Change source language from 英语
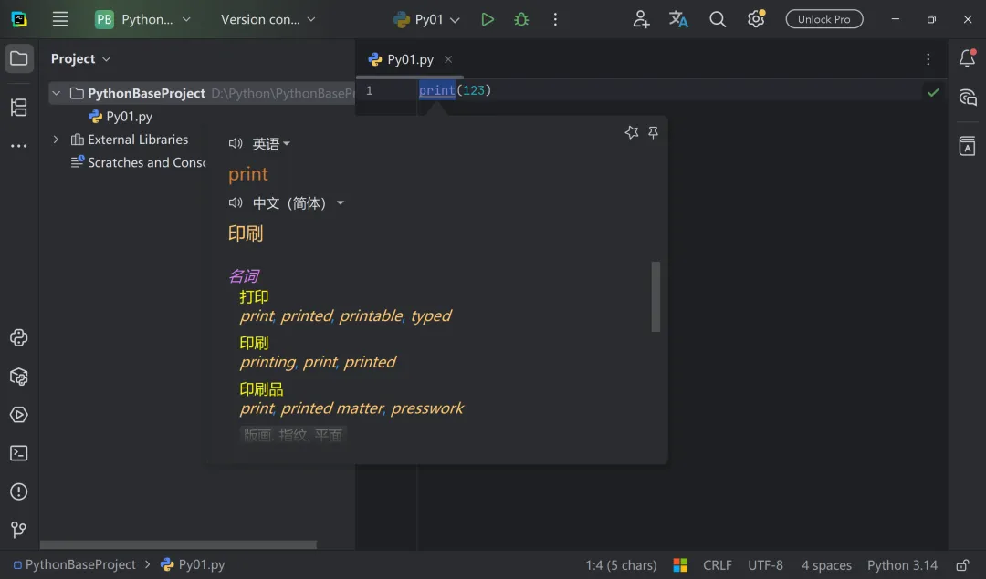Screen dimensions: 986x579 pyautogui.click(x=271, y=144)
